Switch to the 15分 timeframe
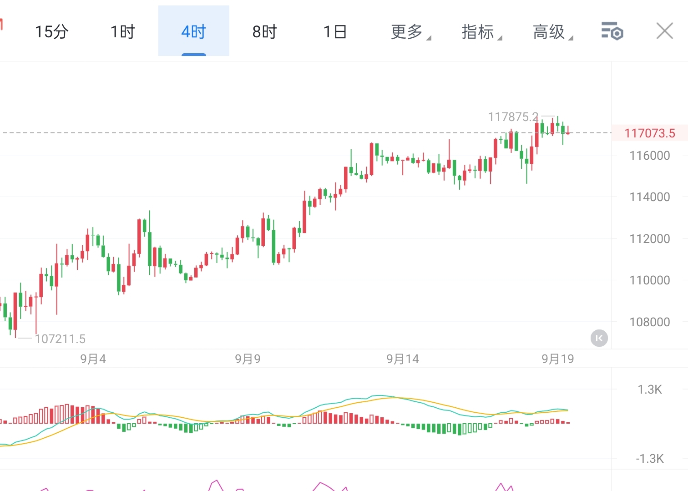 click(52, 32)
